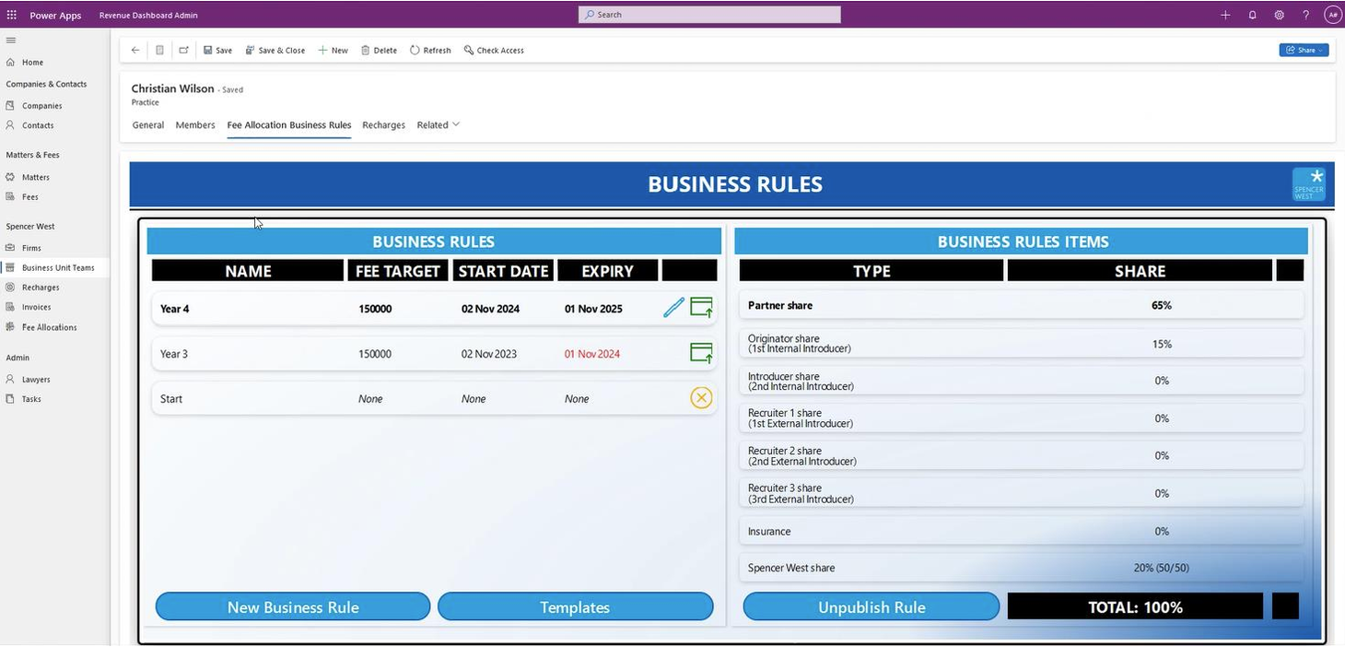
Task: Click Save & Close
Action: [275, 50]
